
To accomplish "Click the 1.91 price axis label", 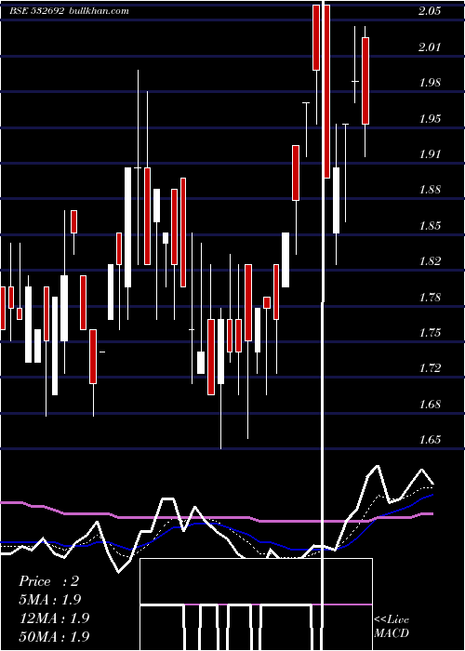I will click(x=430, y=154).
